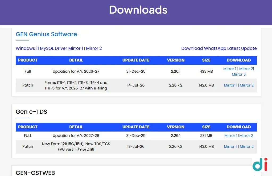The image size is (272, 176).
Task: Click the GEN-GSTWEB section heading
Action: point(35,173)
